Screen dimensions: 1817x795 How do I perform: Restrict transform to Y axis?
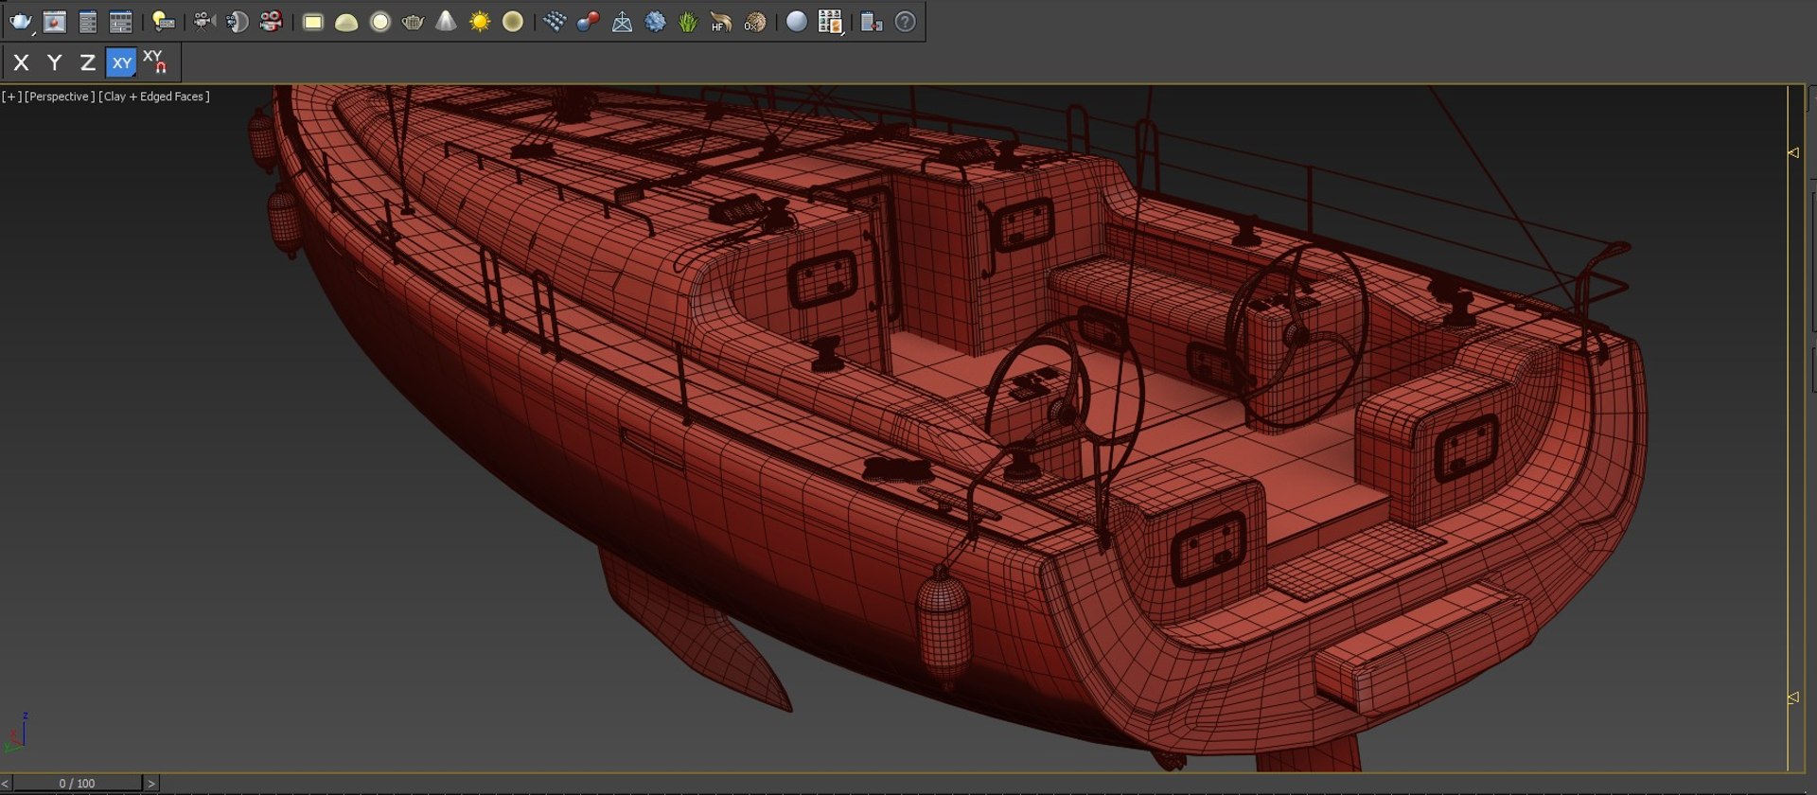[x=55, y=62]
